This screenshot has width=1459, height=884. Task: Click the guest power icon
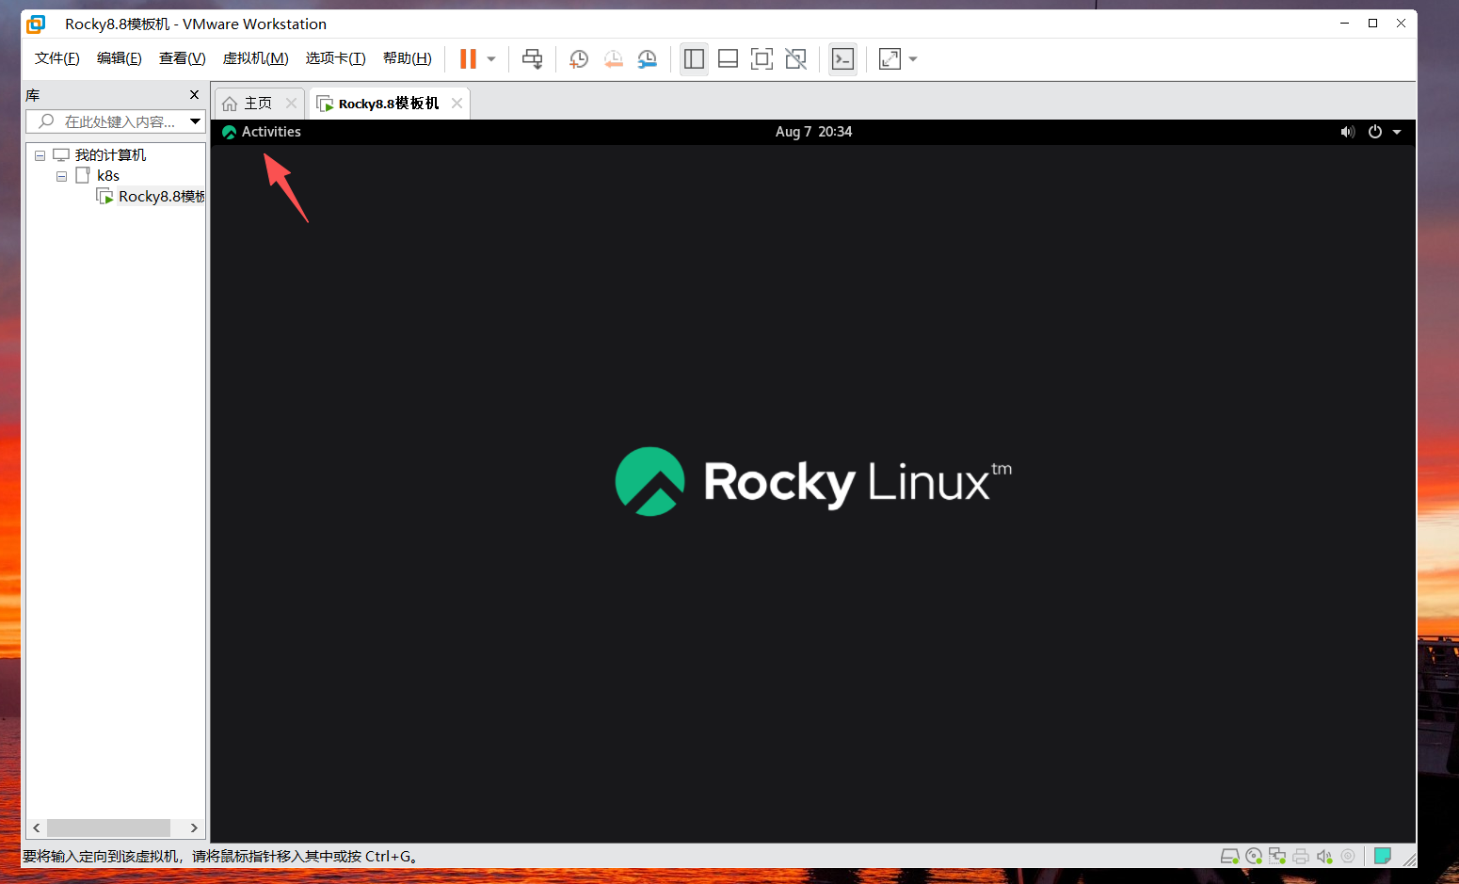[1375, 132]
